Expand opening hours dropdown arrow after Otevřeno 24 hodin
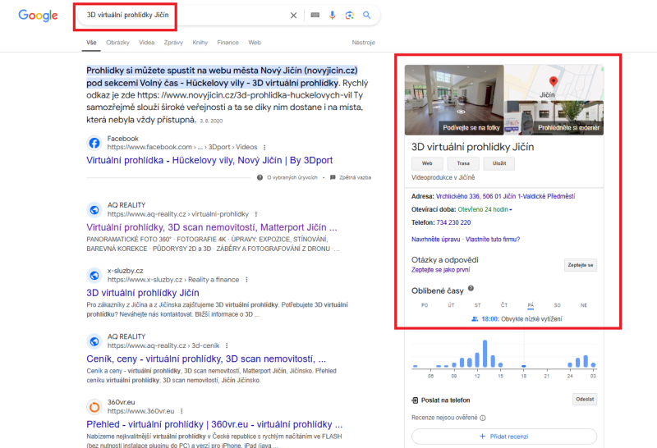This screenshot has height=448, width=657. 511,209
